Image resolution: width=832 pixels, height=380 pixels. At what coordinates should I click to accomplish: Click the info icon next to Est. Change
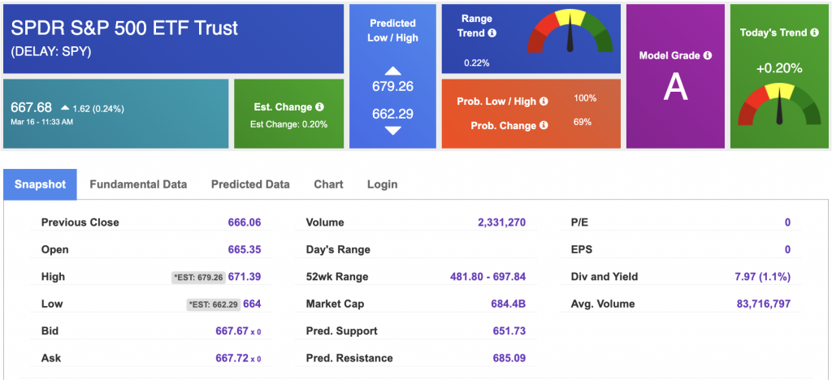[x=320, y=107]
